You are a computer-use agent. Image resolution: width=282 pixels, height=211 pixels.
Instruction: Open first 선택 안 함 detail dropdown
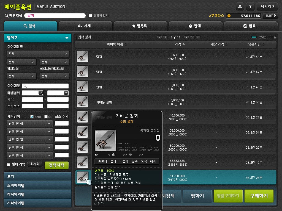point(30,124)
